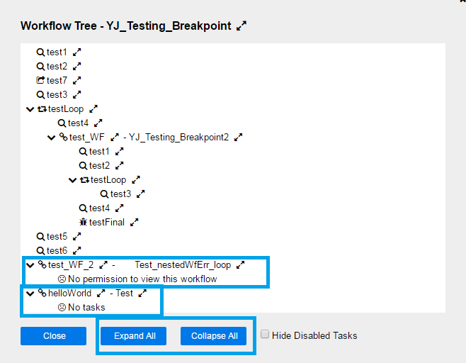Click the expand icon after Test_nestedWfErr_loop

coord(240,264)
